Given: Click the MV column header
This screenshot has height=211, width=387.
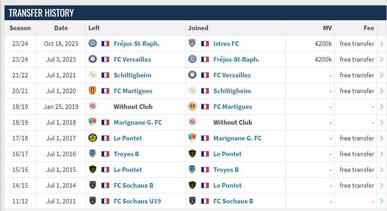Looking at the screenshot, I should click(327, 28).
